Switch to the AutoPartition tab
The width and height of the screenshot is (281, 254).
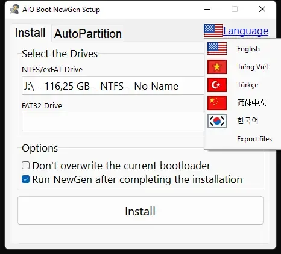88,34
